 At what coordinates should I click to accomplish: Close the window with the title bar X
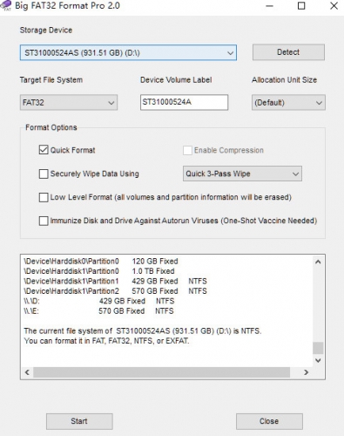point(334,6)
